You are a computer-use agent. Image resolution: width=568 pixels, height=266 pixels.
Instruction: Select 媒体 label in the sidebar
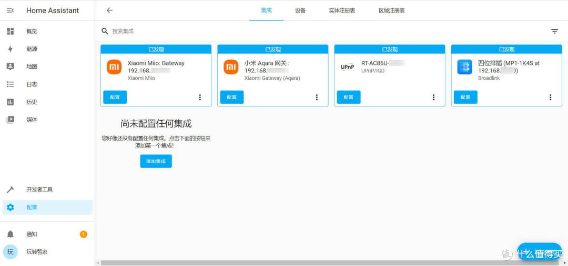pos(32,120)
